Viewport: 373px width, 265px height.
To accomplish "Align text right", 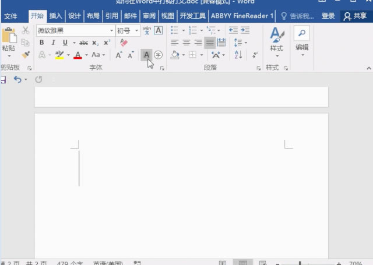I will coord(198,43).
